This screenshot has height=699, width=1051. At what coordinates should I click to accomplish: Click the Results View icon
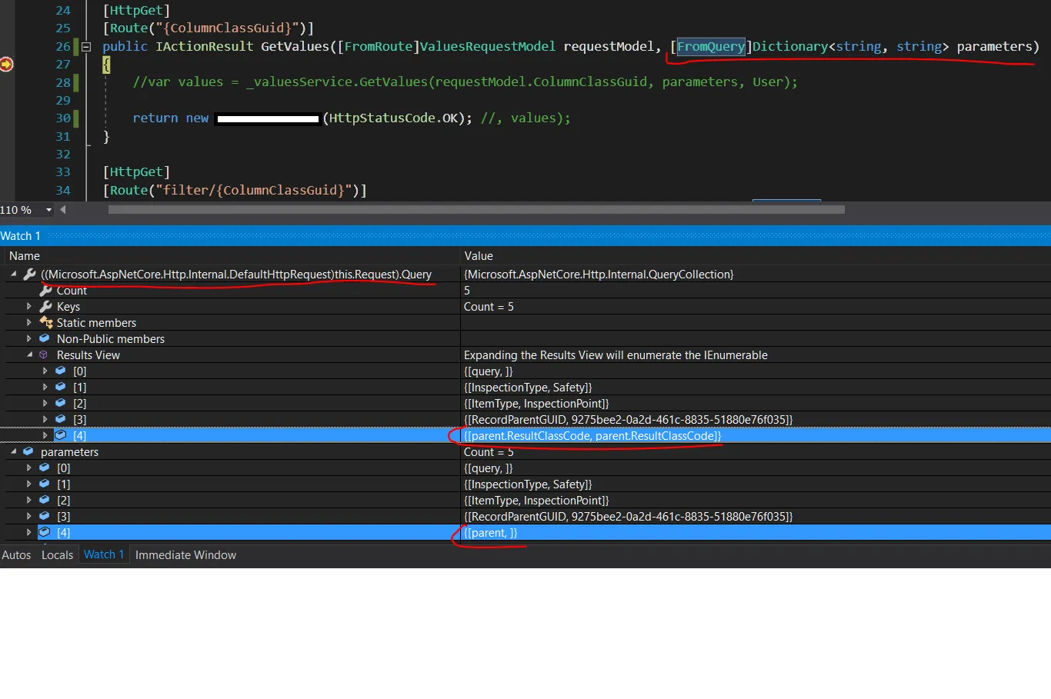pos(44,355)
